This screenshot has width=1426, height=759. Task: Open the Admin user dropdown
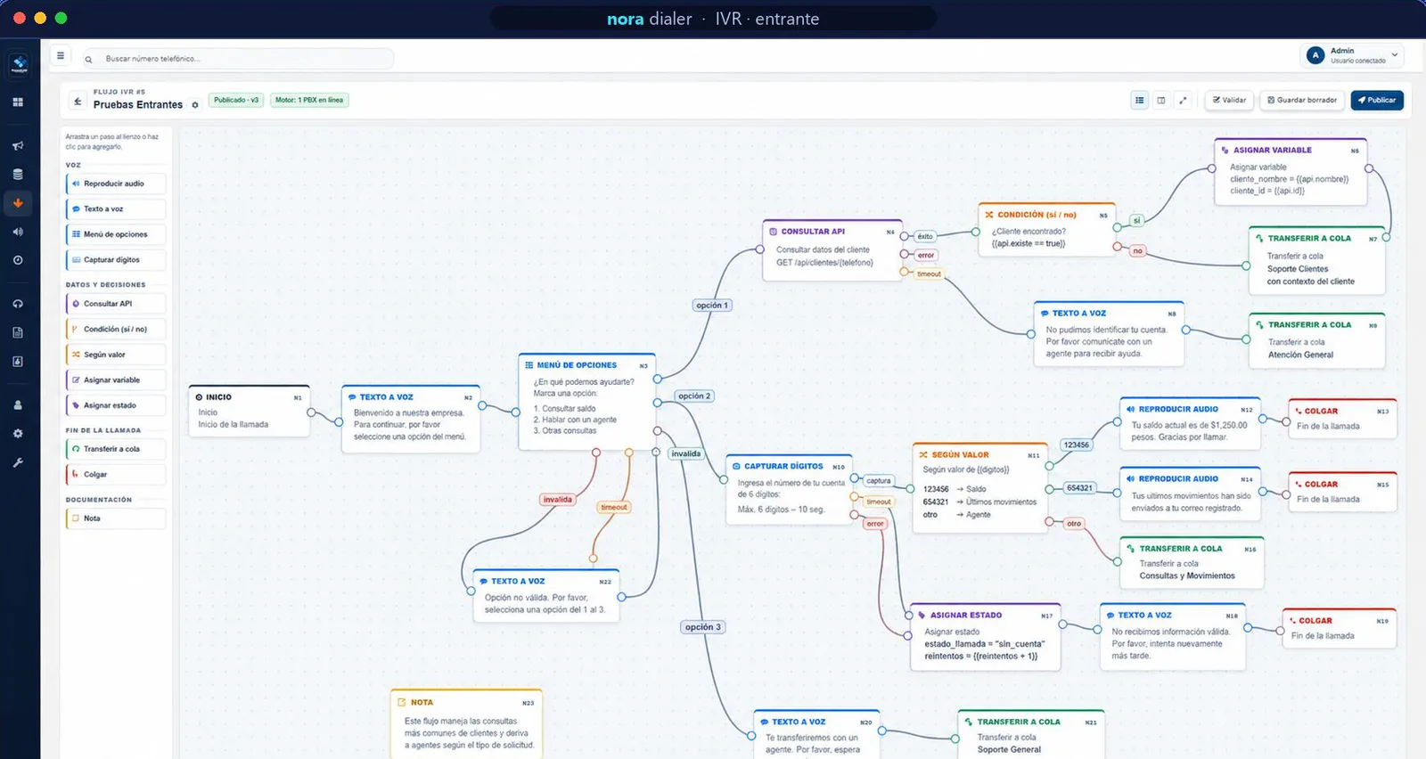[x=1352, y=55]
